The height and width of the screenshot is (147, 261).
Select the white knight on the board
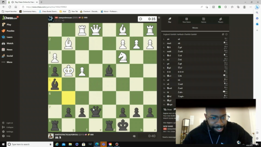click(123, 57)
